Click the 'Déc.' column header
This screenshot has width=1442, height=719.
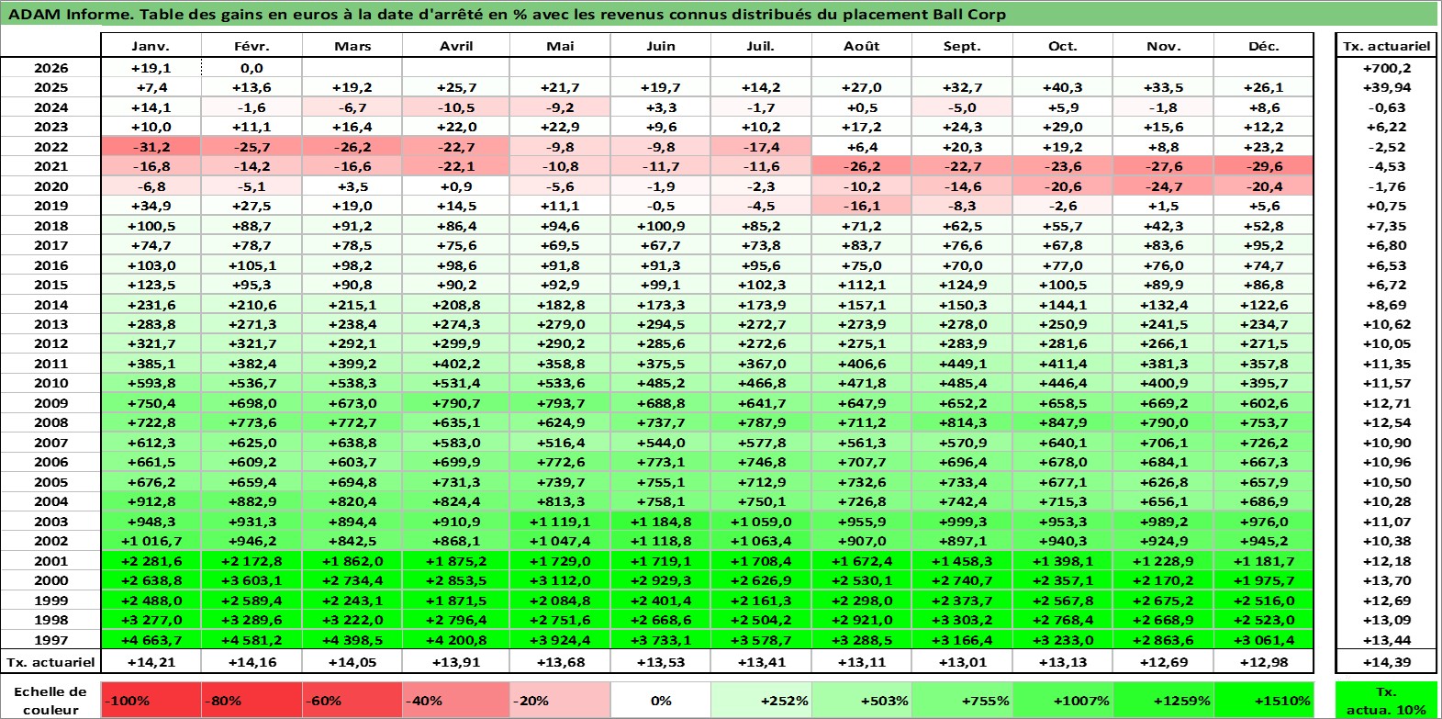point(1264,46)
